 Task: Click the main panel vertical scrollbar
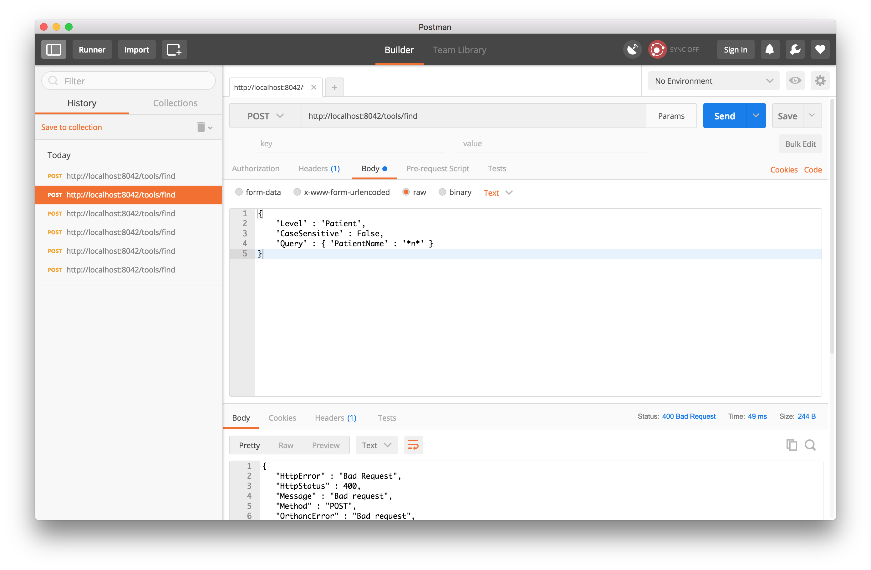click(832, 227)
